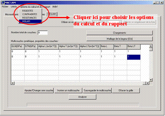Select first-row Alpha LT cell containing 1
Viewport: 165px width, 116px height.
pyautogui.click(x=90, y=52)
